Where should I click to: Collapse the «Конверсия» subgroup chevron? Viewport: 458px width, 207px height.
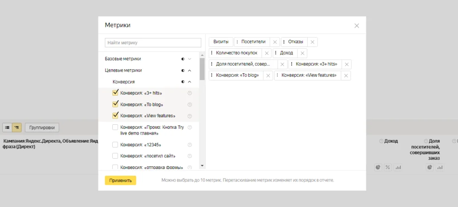190,82
